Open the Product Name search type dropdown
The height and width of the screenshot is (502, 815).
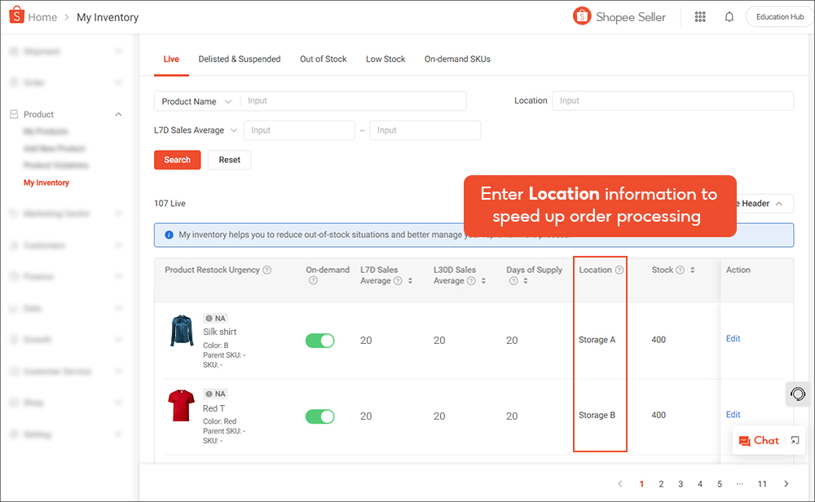[x=197, y=101]
